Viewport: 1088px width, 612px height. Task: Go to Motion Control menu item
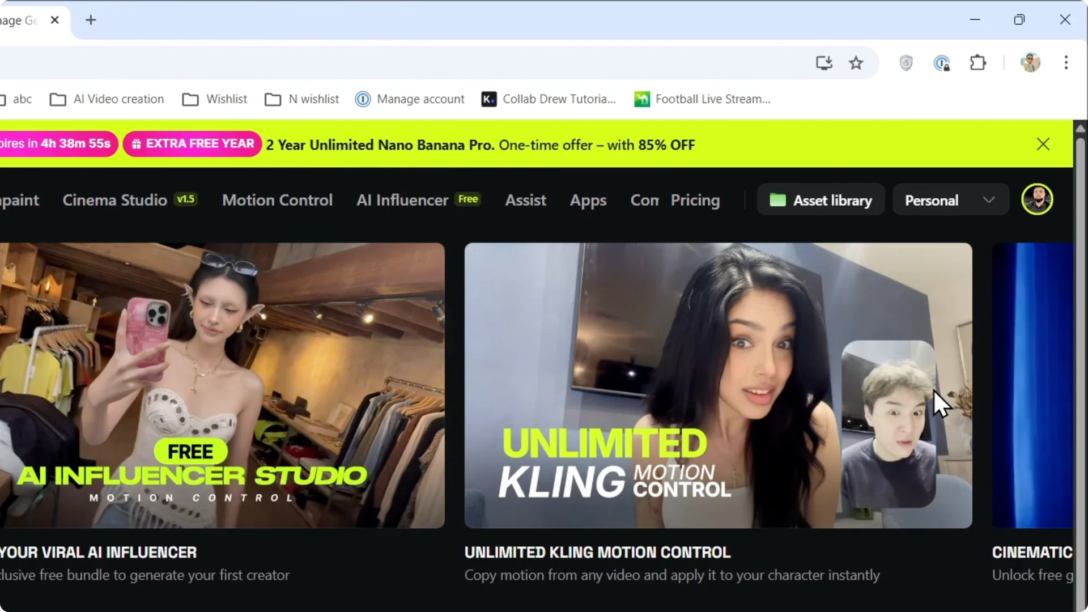277,200
